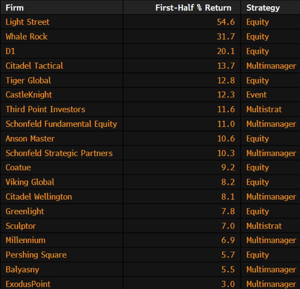The height and width of the screenshot is (289, 300).
Task: Click Multimanager in Citadel Tactical row
Action: (x=271, y=66)
